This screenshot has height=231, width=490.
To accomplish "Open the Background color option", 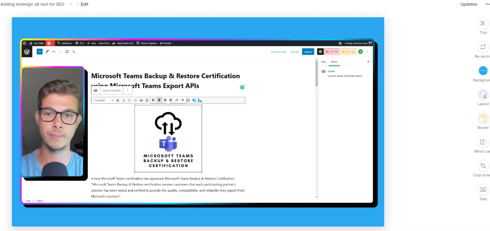I will [483, 71].
